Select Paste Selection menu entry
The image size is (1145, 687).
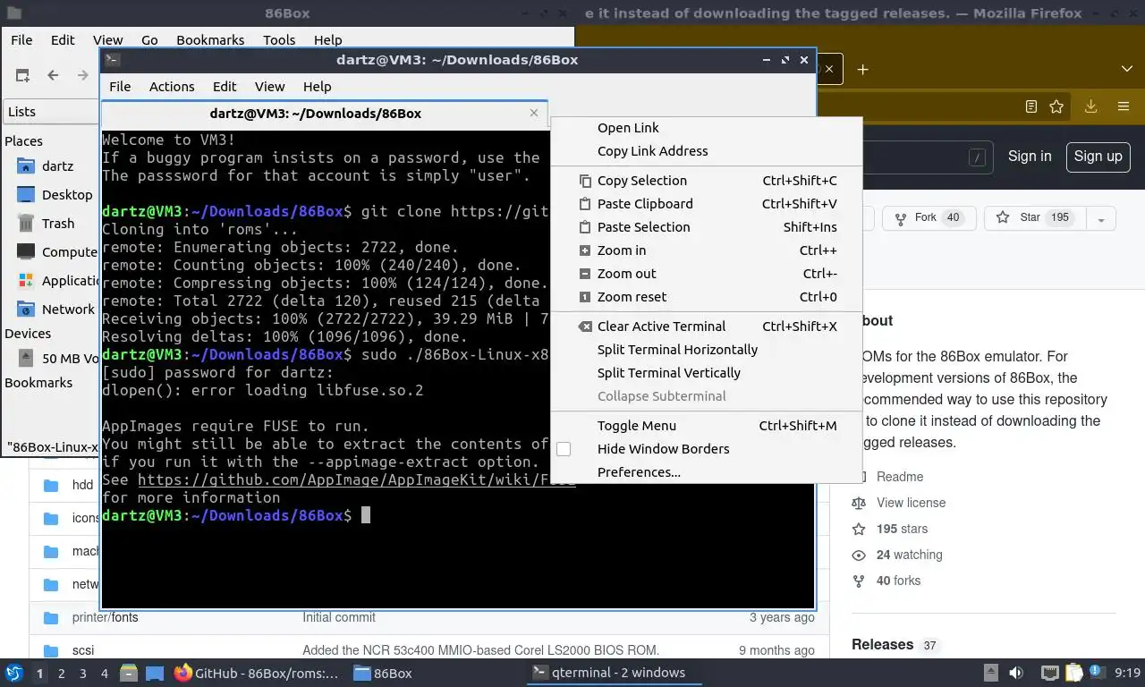707,227
